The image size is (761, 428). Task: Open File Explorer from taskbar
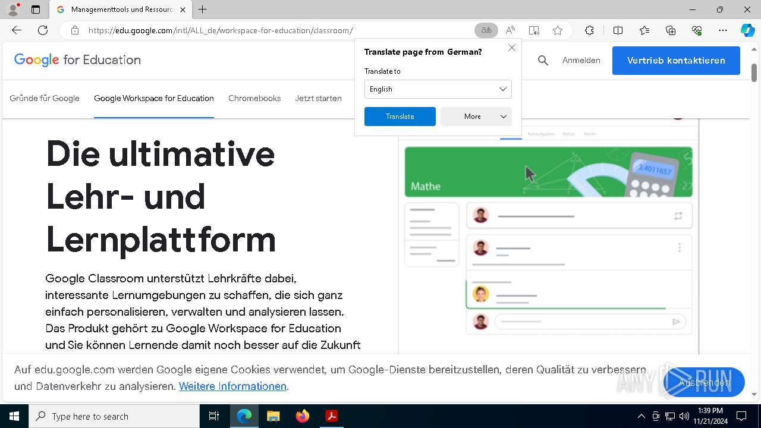tap(273, 416)
